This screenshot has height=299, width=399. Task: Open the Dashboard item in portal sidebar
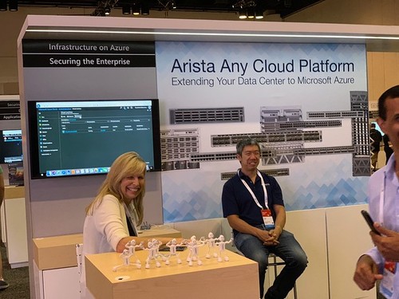[44, 121]
